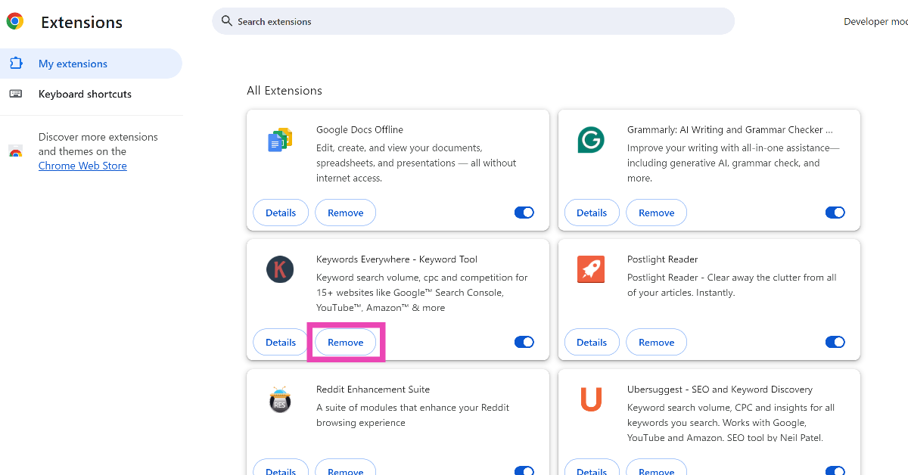
Task: Show Details for Postlight Reader
Action: tap(592, 343)
